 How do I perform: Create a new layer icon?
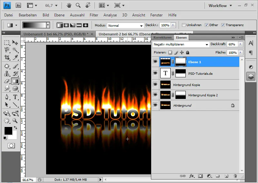[226, 176]
